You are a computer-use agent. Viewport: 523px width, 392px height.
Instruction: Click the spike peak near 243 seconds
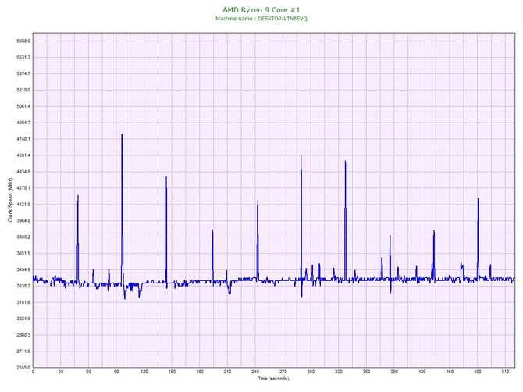click(258, 201)
